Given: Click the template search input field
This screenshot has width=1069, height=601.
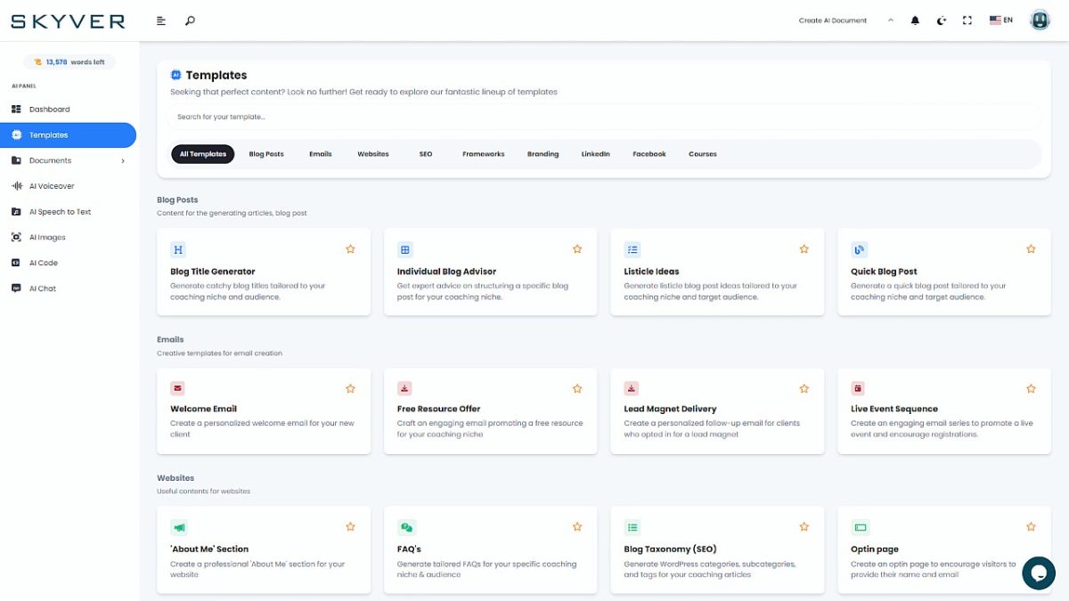Looking at the screenshot, I should [x=603, y=117].
